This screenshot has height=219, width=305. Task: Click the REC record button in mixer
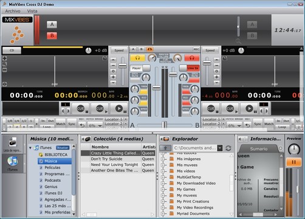196,49
